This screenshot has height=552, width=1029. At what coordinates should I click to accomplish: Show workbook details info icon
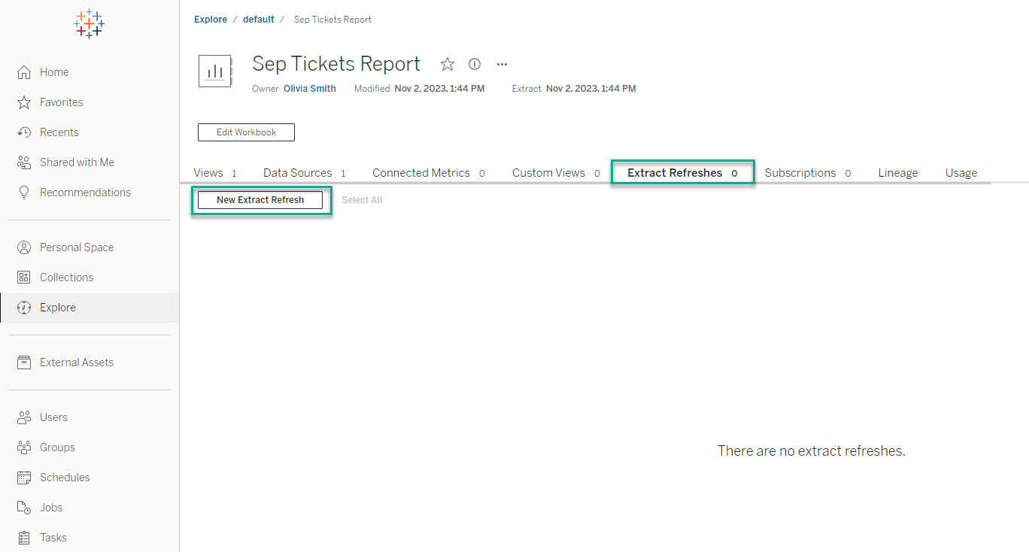tap(475, 64)
